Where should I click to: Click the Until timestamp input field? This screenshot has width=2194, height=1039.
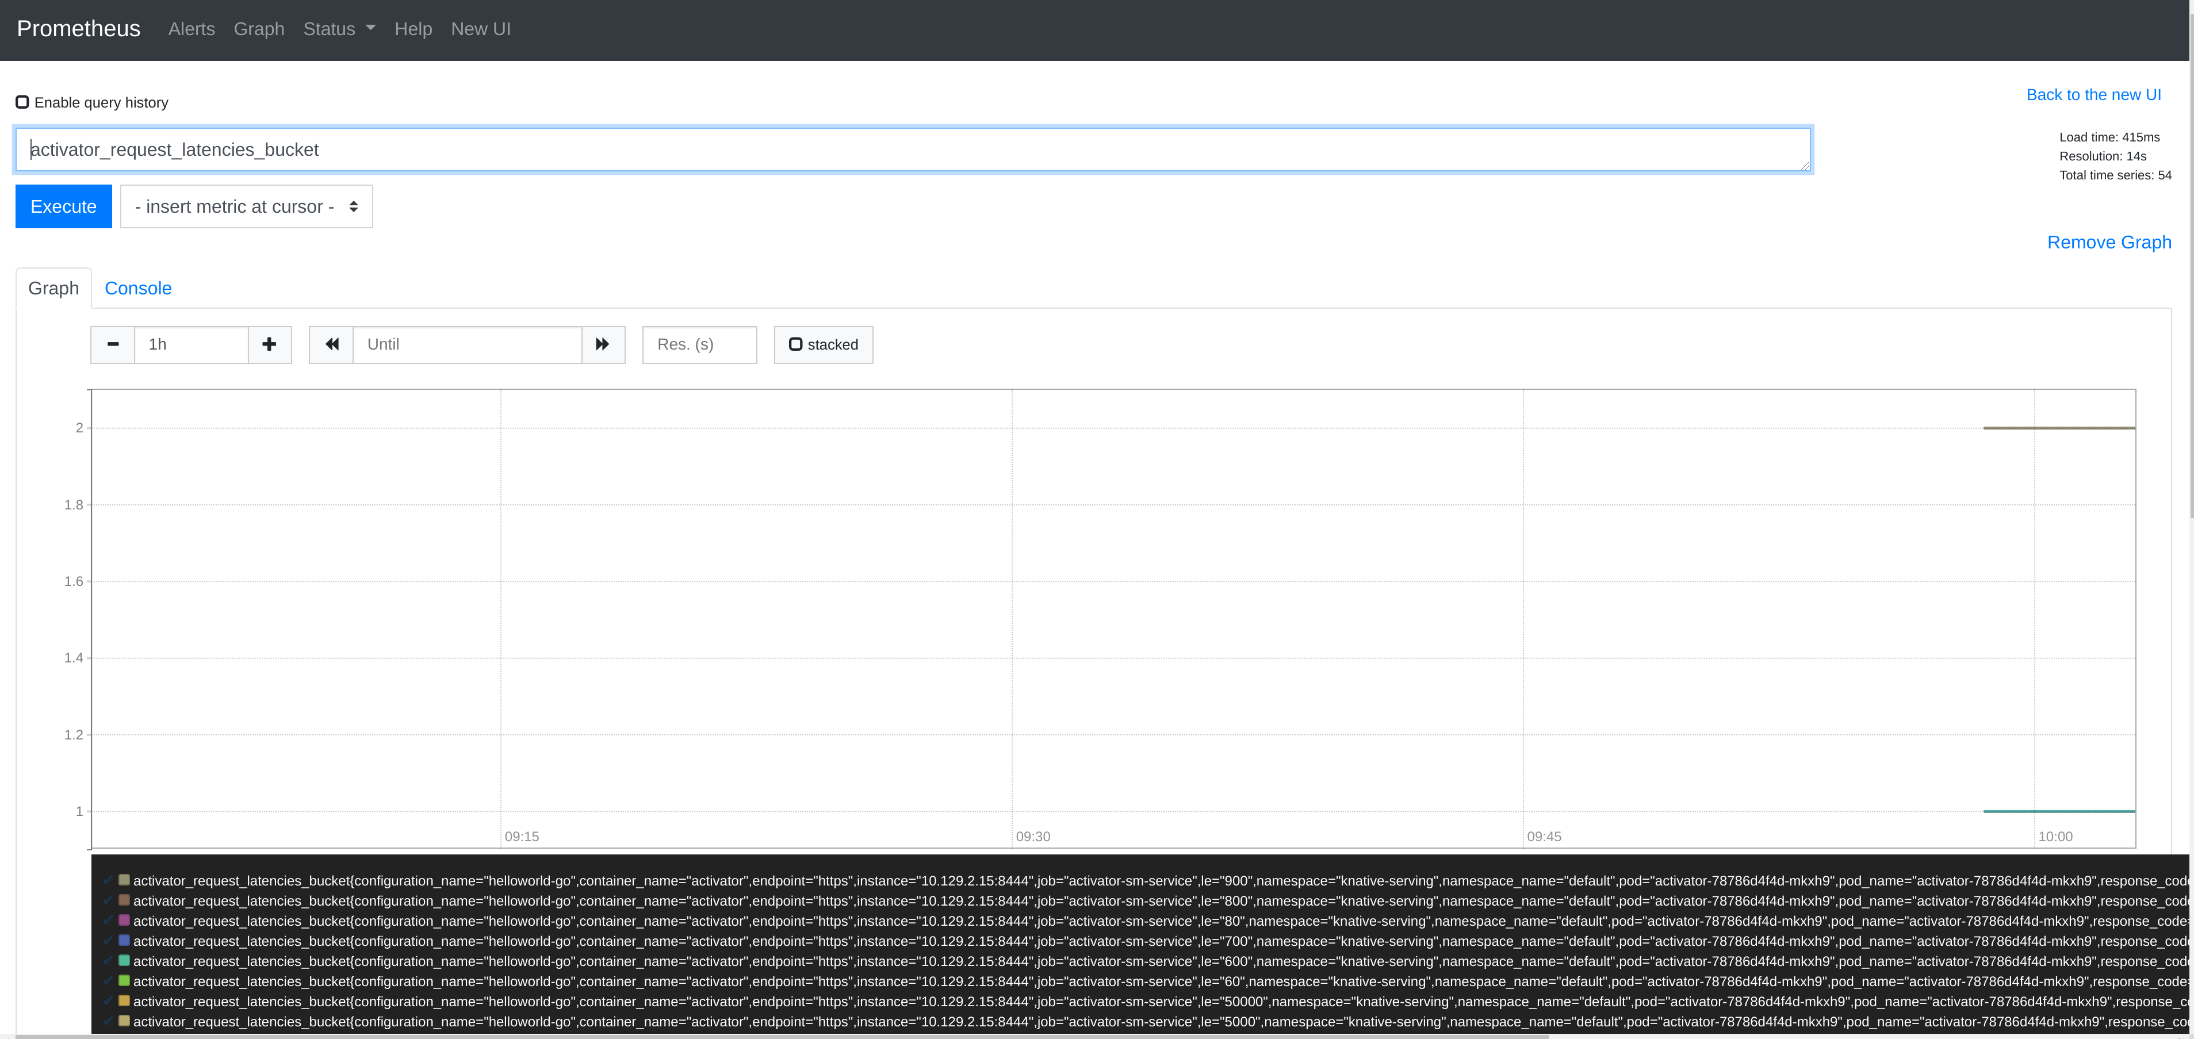click(467, 344)
